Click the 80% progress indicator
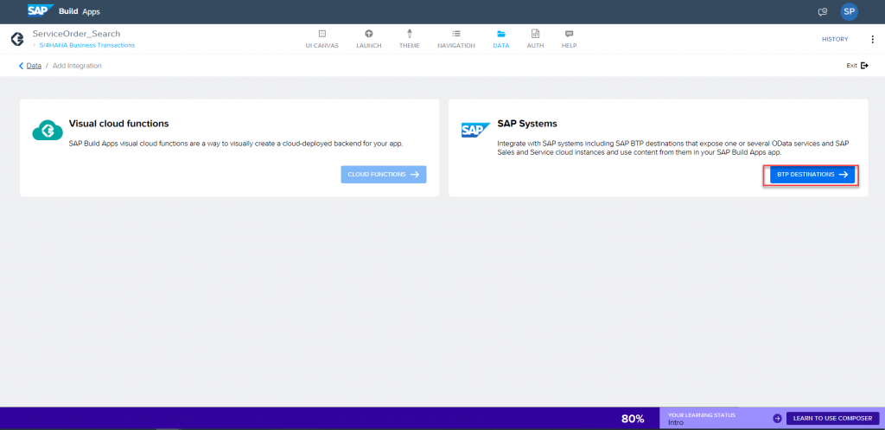 coord(633,419)
